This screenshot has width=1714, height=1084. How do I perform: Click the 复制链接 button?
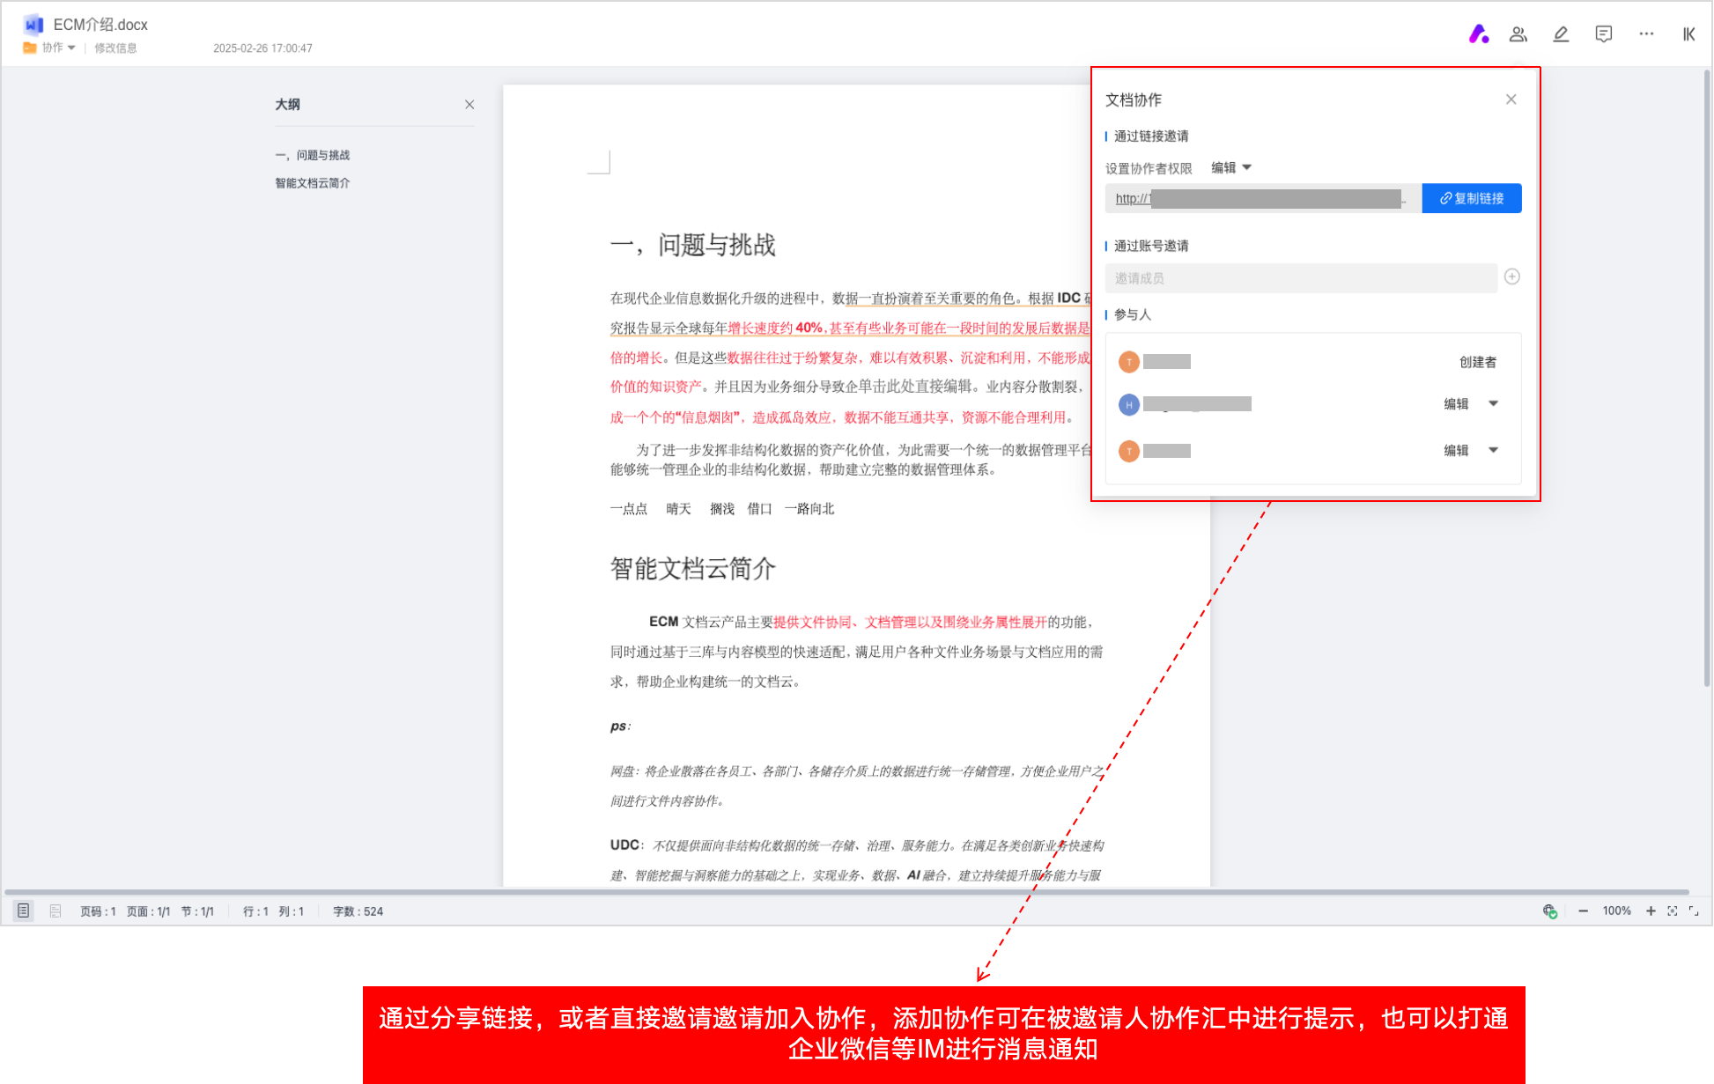tap(1471, 198)
